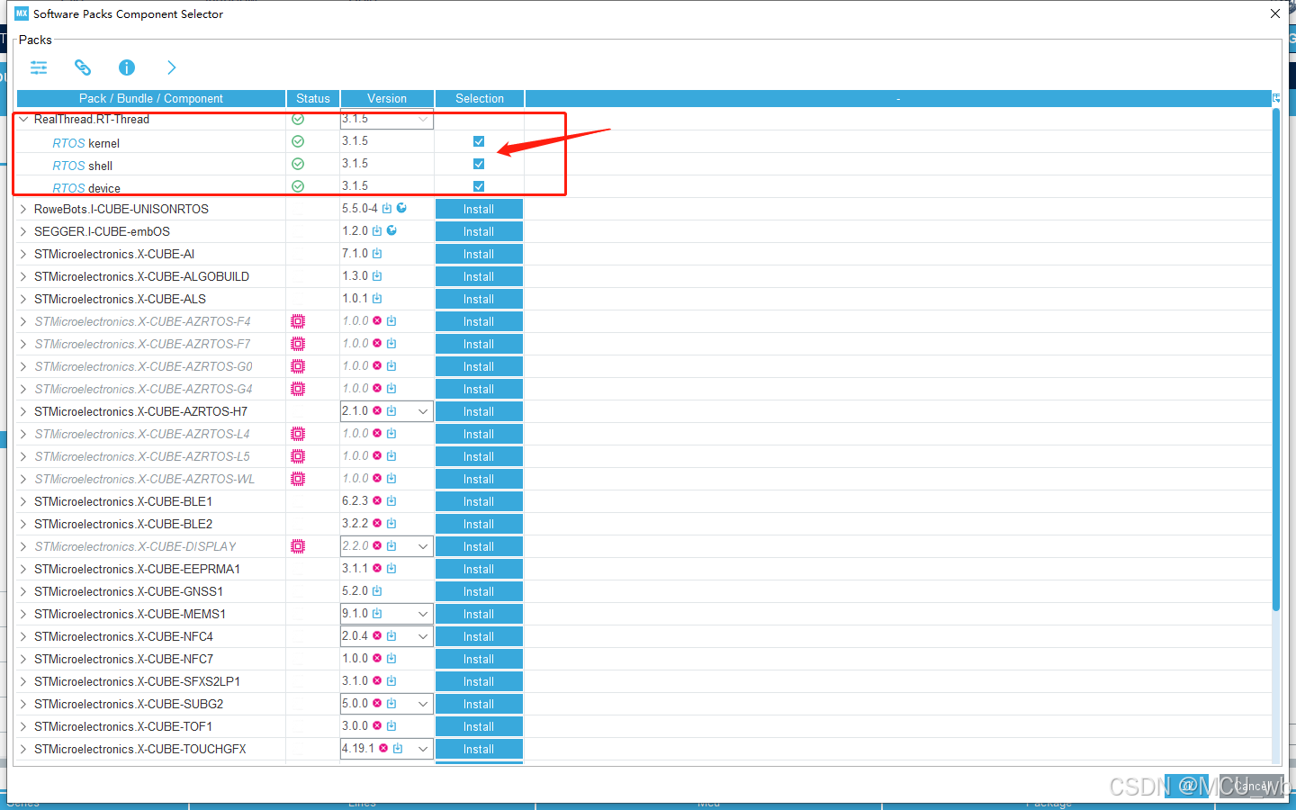Expand the SEGGER.I-CUBE-embOS pack

23,231
